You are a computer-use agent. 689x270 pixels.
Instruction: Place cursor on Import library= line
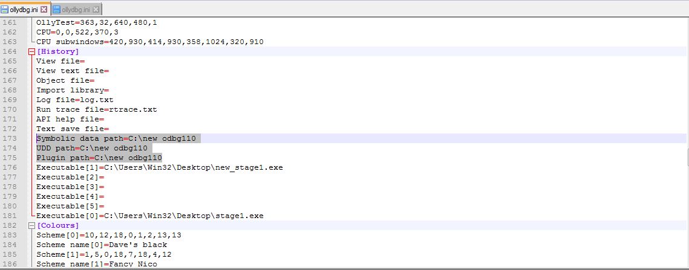pos(73,90)
